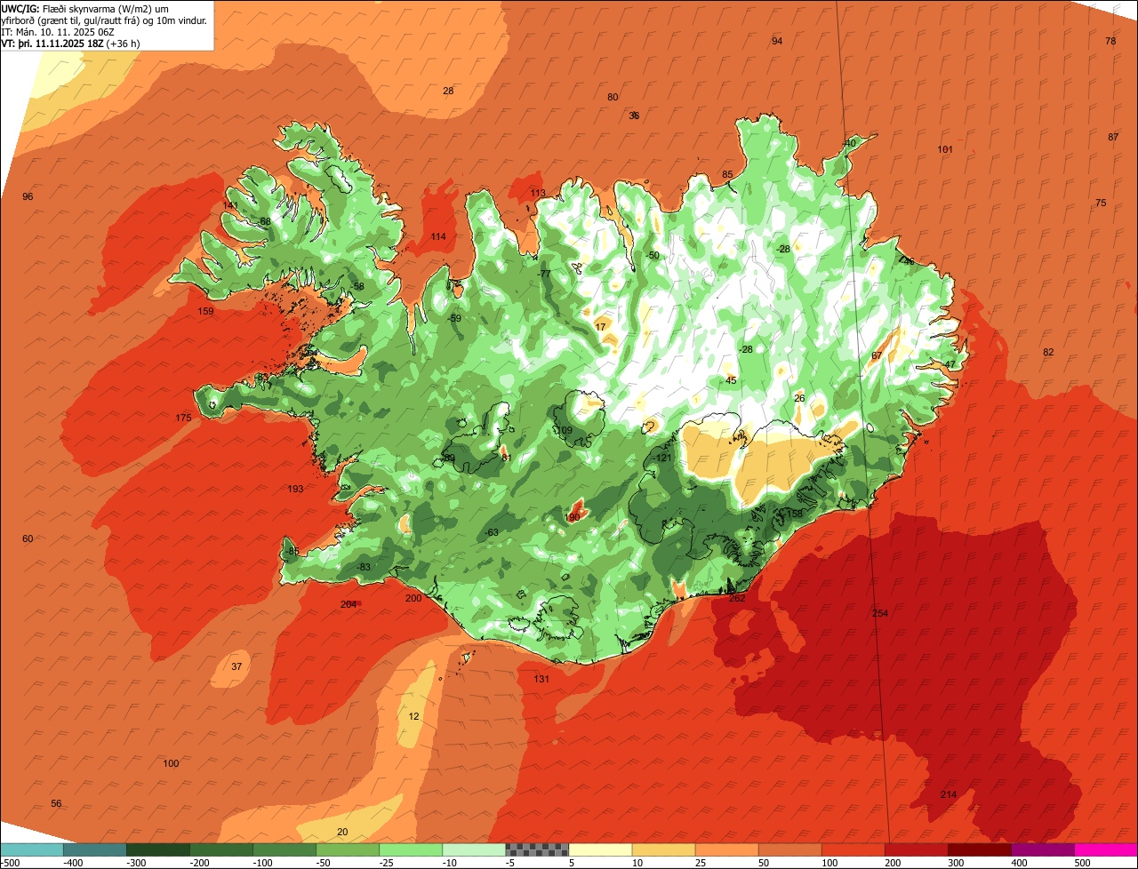Click the value 190 on the inland red patch
Screen dimensions: 1138x869
[x=573, y=517]
